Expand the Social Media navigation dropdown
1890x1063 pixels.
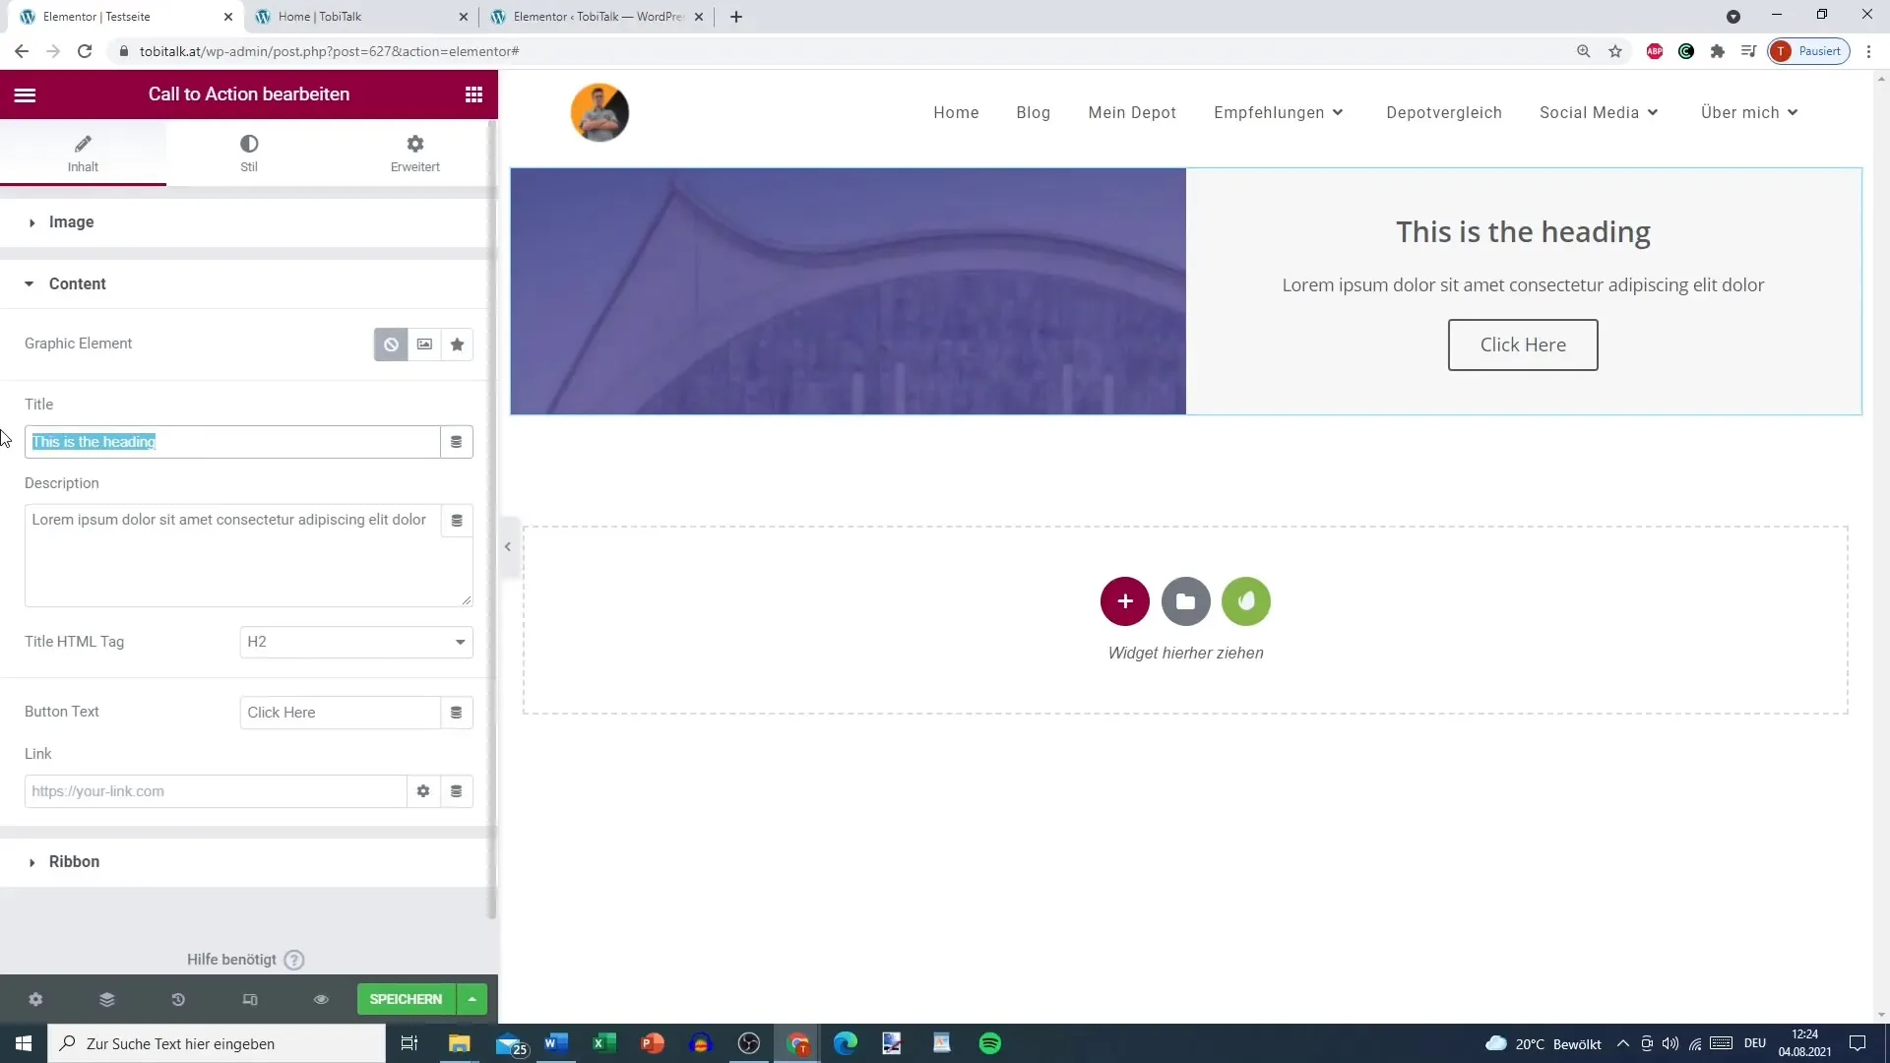[1599, 113]
